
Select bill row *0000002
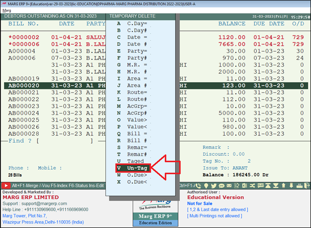coord(156,37)
